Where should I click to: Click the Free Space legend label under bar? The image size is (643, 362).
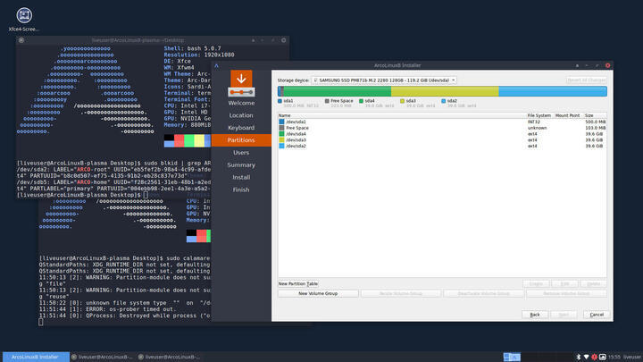pos(341,100)
